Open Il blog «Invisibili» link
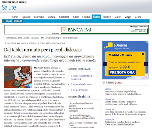The image size is (152, 128). click(x=79, y=90)
